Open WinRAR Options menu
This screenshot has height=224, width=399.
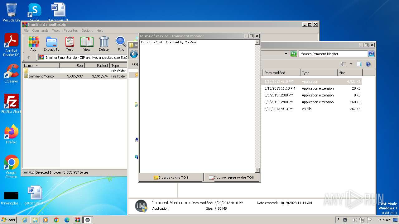coord(87,30)
